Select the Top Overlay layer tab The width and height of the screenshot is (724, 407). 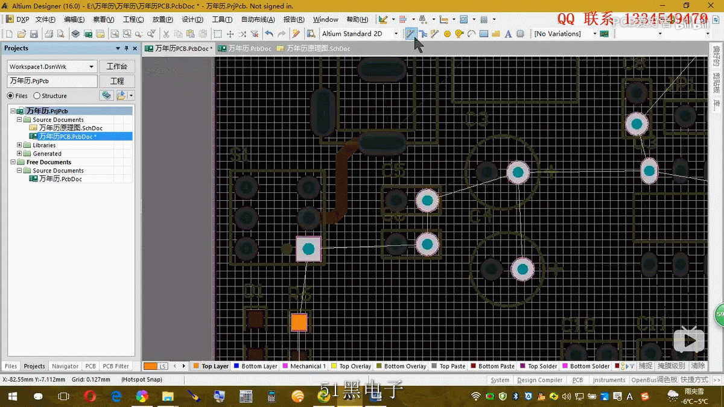351,366
